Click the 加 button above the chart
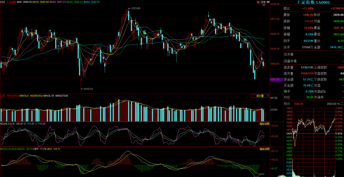 pyautogui.click(x=258, y=2)
